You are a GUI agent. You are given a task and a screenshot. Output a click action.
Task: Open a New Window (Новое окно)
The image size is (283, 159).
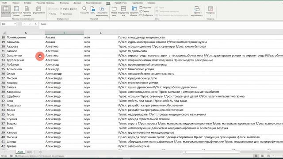(x=114, y=11)
